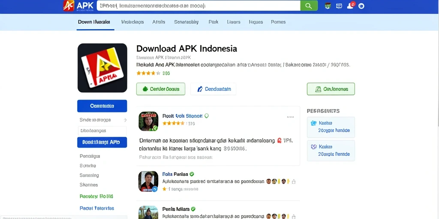Screen dimensions: 439x219
Task: Open Penla Milarn avatar
Action: point(148,213)
